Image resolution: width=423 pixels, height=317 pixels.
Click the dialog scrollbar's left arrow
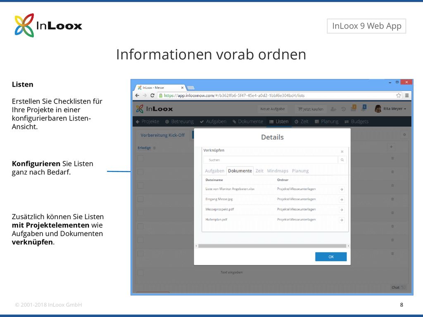pyautogui.click(x=196, y=246)
